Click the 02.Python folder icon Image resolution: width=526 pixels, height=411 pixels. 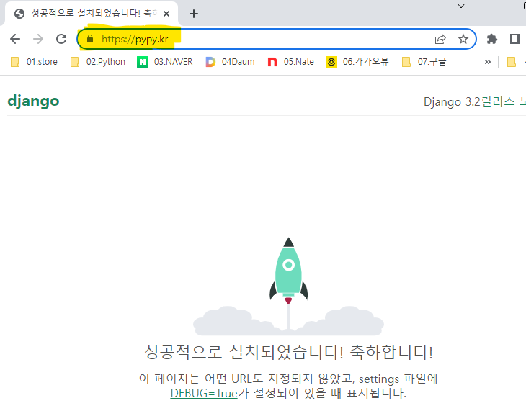pyautogui.click(x=75, y=62)
